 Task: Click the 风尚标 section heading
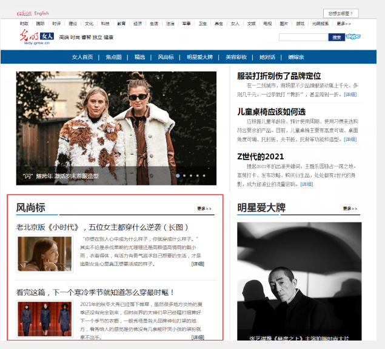pyautogui.click(x=30, y=208)
